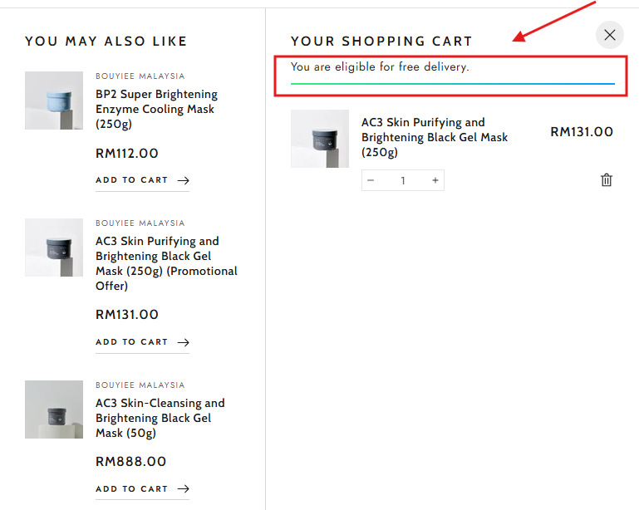Remove the AC3 mask with trash icon
Viewport: 639px width, 510px height.
click(x=607, y=180)
